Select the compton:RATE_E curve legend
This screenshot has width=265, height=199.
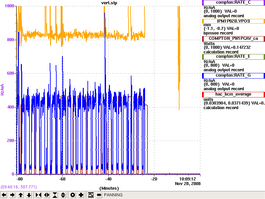[234, 56]
